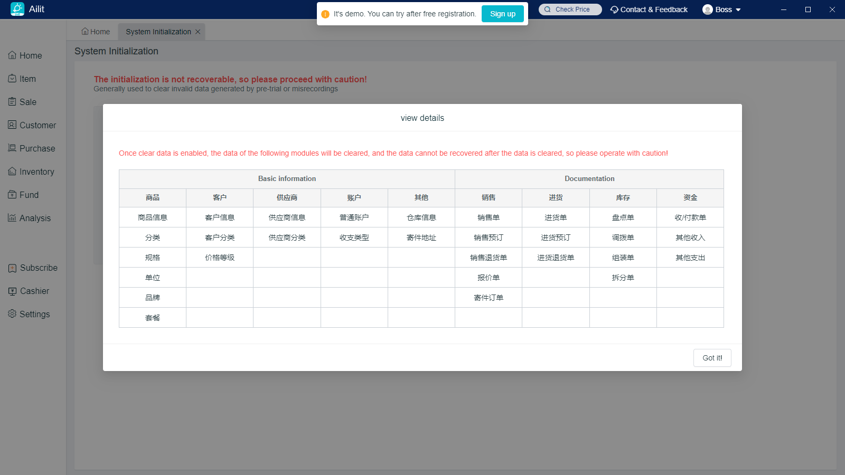Viewport: 845px width, 475px height.
Task: Open the Item module in sidebar
Action: (x=27, y=79)
